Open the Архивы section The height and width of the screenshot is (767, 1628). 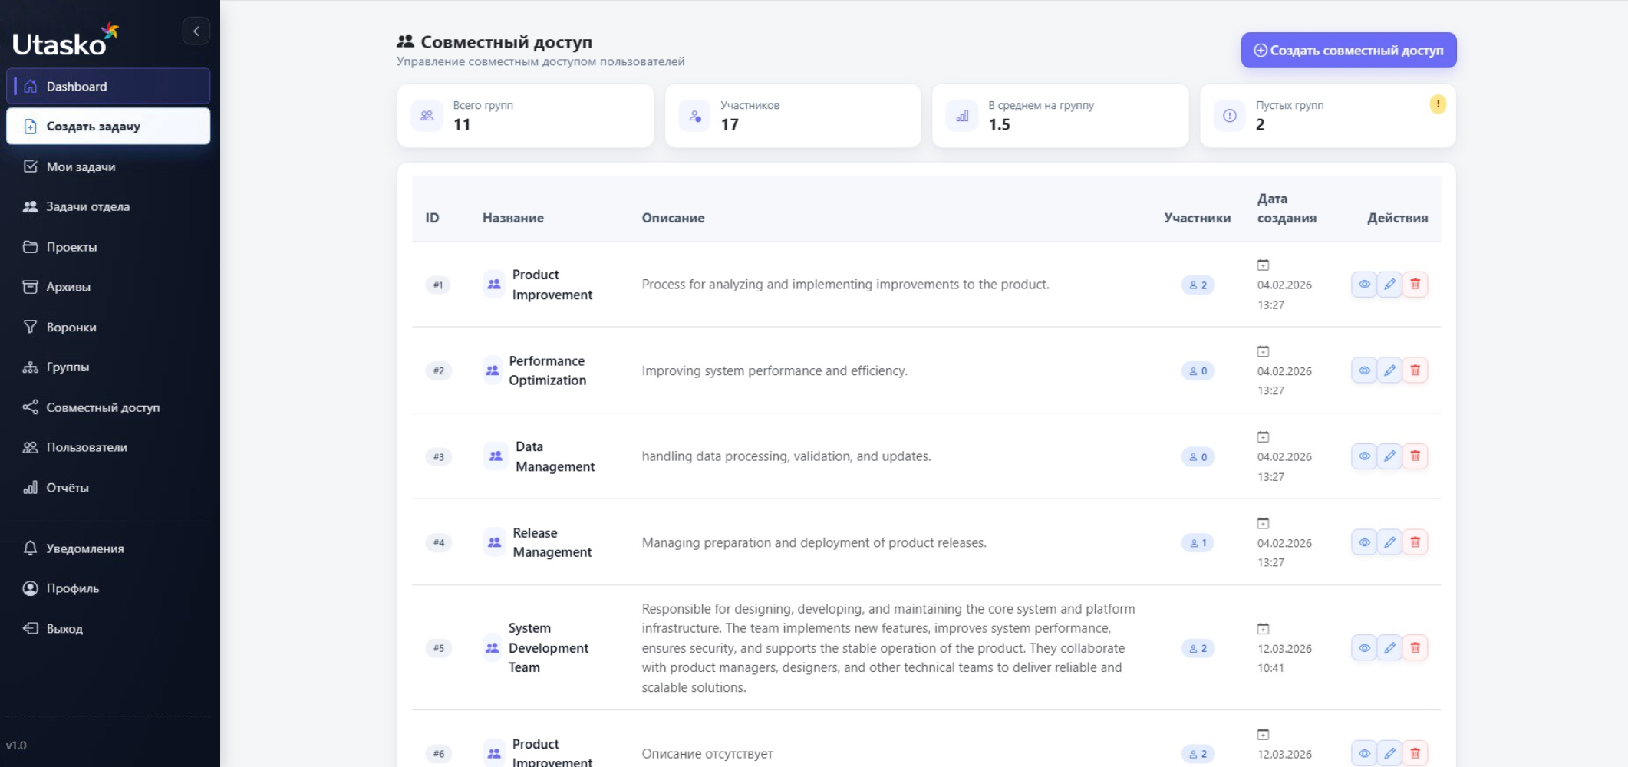[70, 286]
